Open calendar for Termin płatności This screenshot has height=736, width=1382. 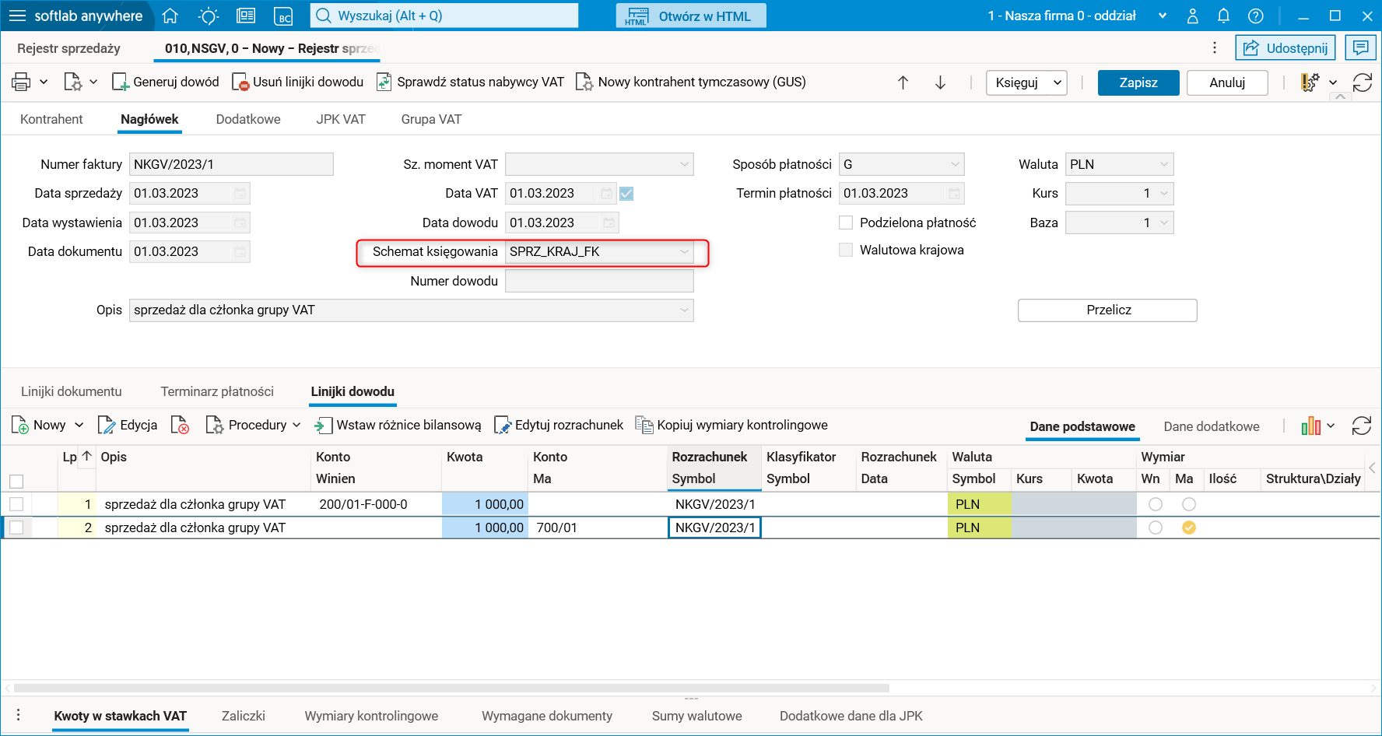(x=954, y=194)
